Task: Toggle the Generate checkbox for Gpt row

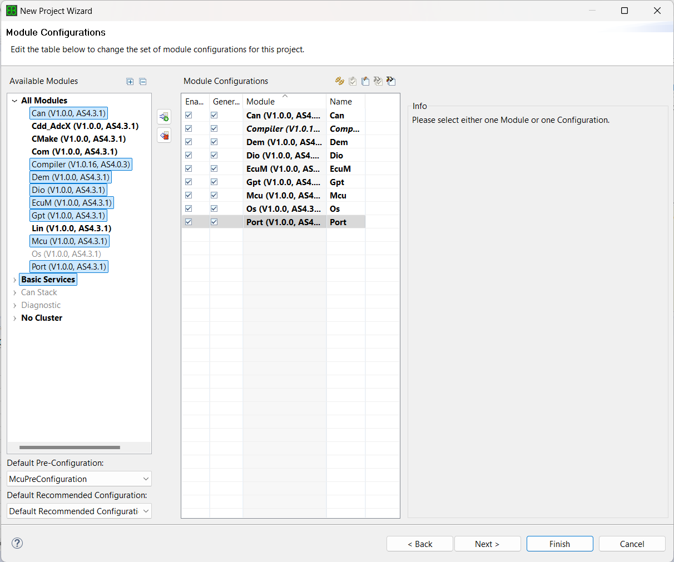Action: pyautogui.click(x=214, y=182)
